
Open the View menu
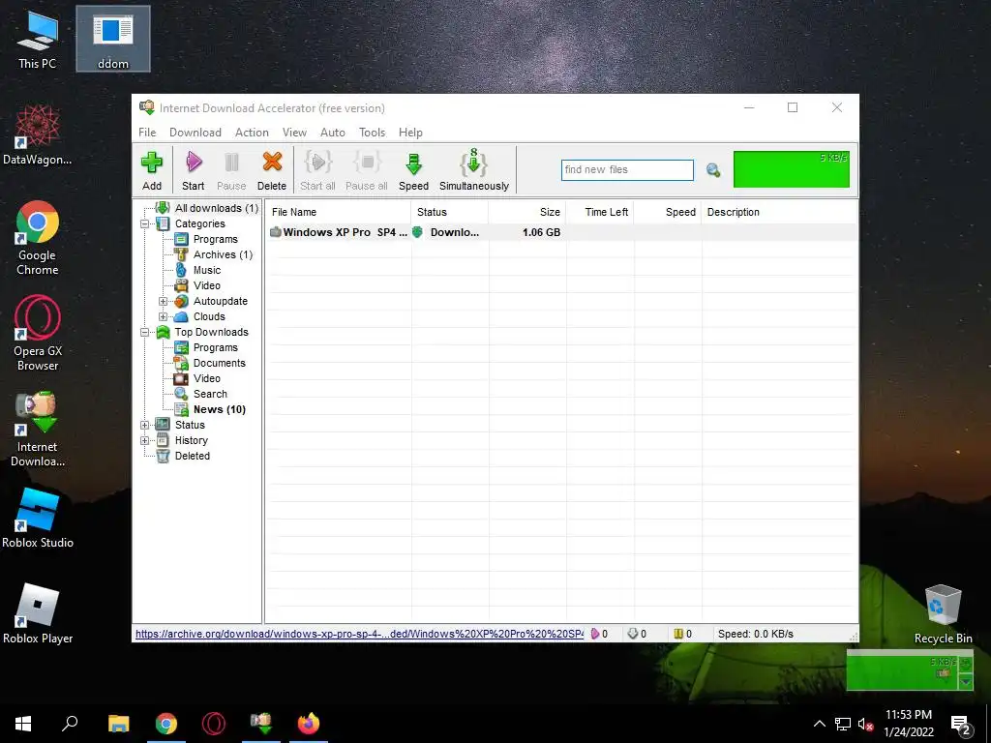coord(294,132)
